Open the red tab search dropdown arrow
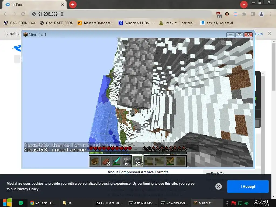This screenshot has height=207, width=276. point(244,5)
